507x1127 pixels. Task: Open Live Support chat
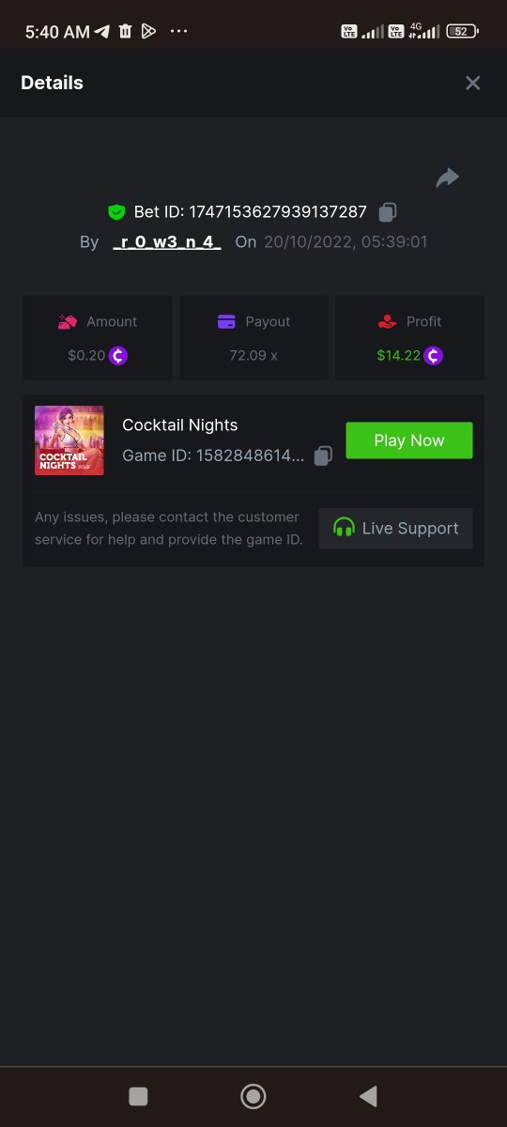click(395, 528)
